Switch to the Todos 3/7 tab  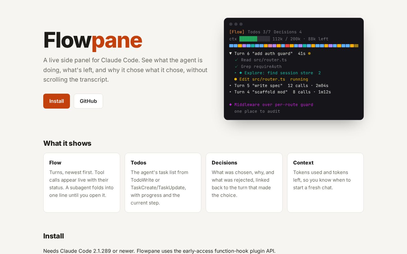coord(259,32)
